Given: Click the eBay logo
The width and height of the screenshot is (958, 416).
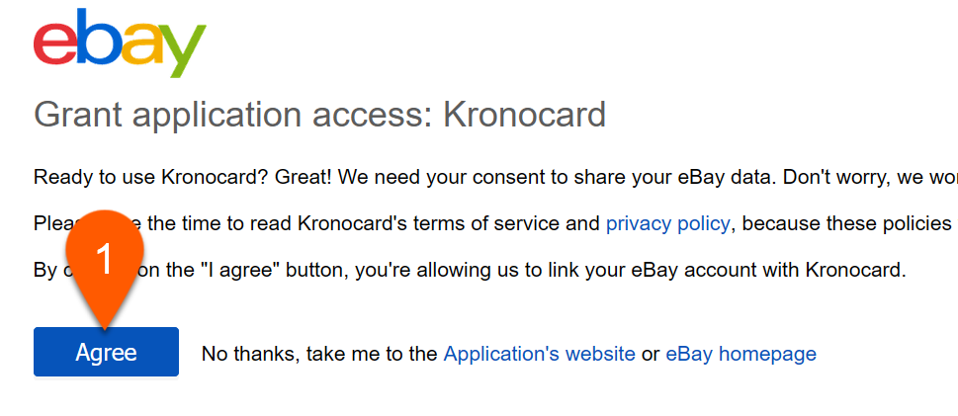Looking at the screenshot, I should click(120, 42).
